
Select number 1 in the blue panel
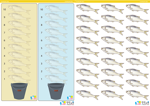[x=41, y=79]
